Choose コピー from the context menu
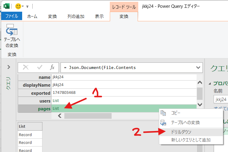The height and width of the screenshot is (152, 228). tap(191, 113)
